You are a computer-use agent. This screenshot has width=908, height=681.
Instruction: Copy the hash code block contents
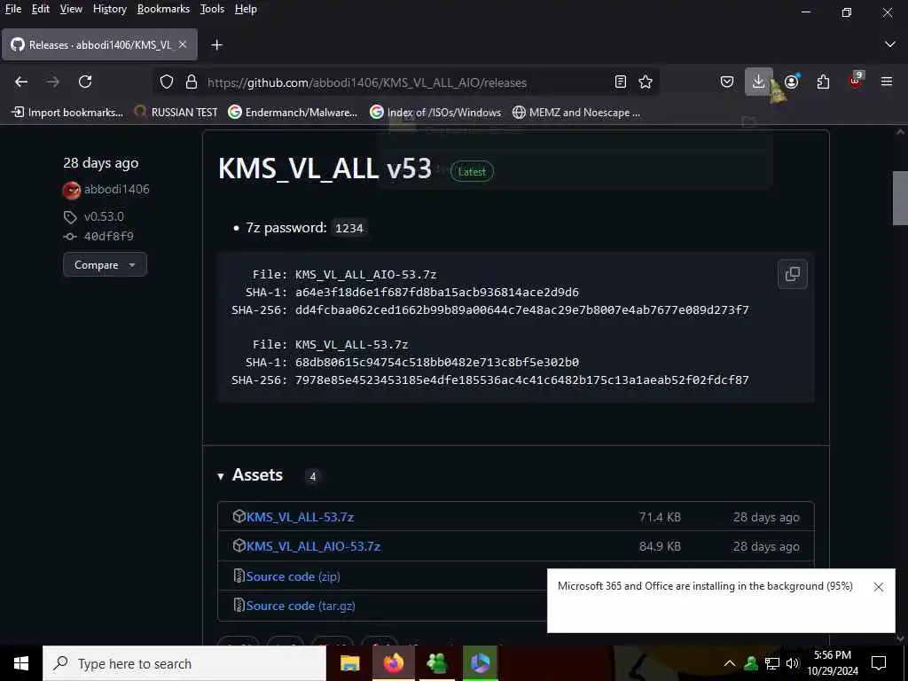pyautogui.click(x=792, y=274)
